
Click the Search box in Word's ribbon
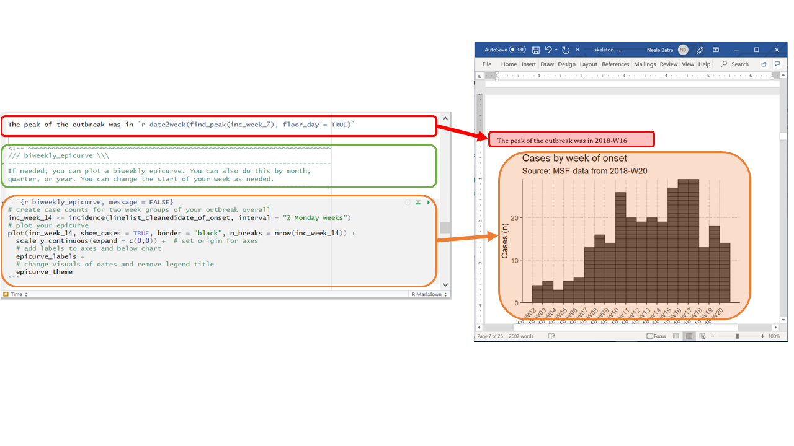click(735, 64)
